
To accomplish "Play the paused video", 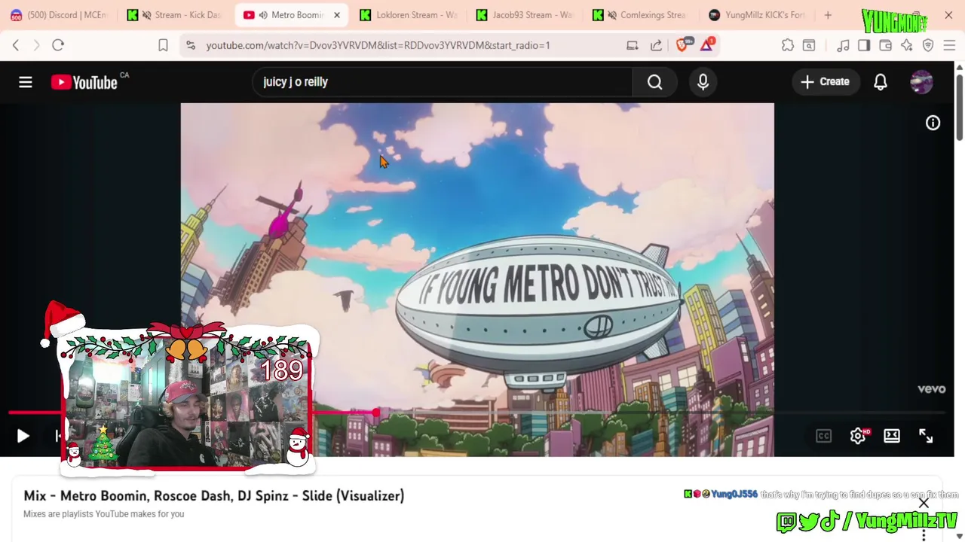I will click(23, 436).
